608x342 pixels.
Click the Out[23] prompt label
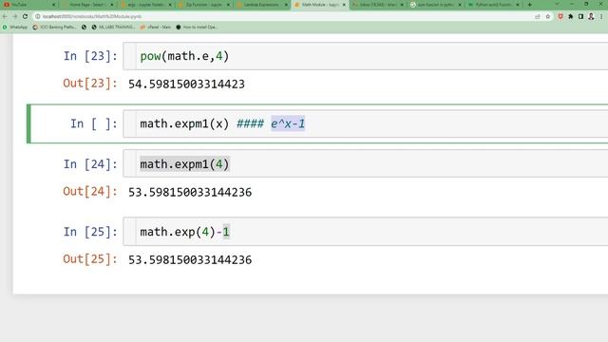tap(90, 84)
